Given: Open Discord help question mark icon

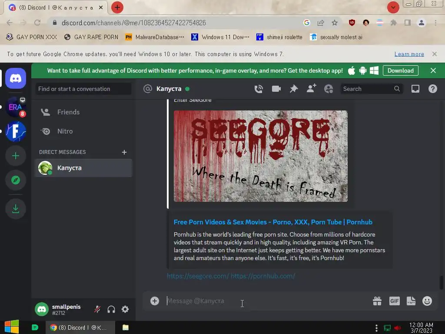Looking at the screenshot, I should tap(432, 89).
